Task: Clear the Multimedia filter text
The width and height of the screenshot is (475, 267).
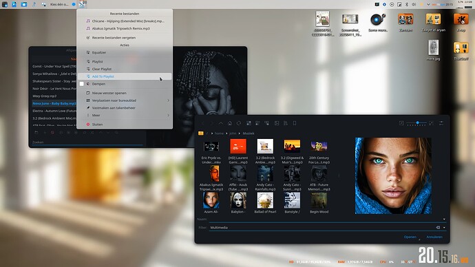Action: [x=438, y=228]
